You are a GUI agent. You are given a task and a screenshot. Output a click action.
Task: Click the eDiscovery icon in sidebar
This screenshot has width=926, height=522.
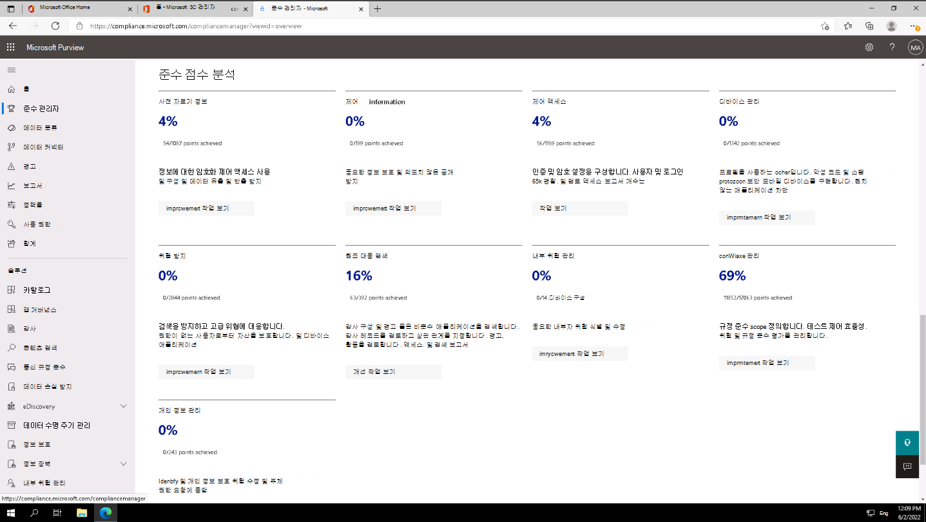(11, 406)
